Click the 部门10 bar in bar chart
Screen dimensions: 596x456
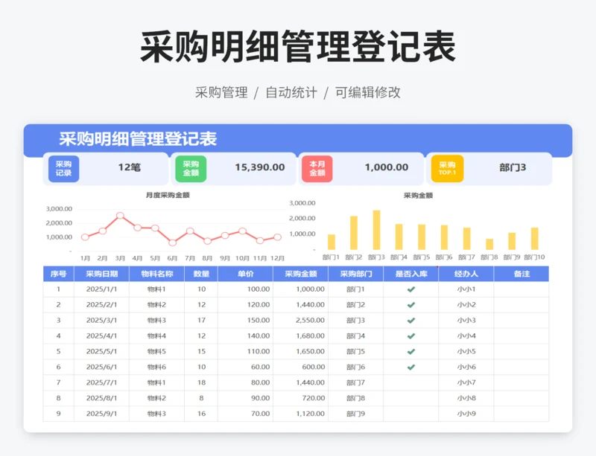[534, 239]
